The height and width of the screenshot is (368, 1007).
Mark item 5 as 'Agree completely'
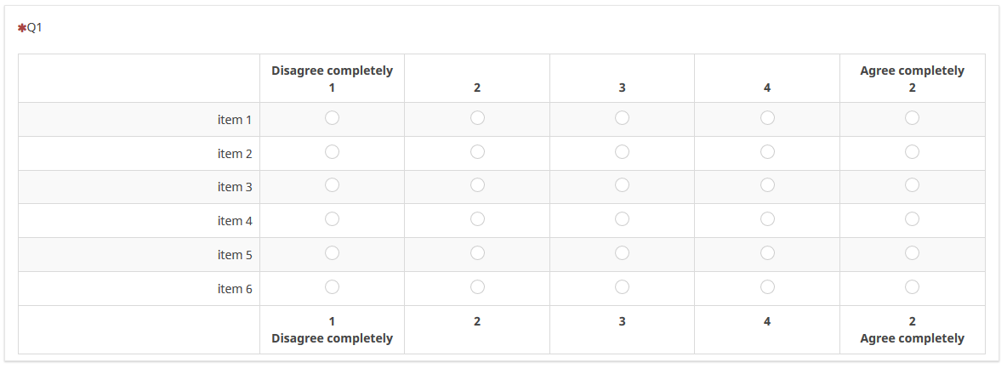click(912, 253)
